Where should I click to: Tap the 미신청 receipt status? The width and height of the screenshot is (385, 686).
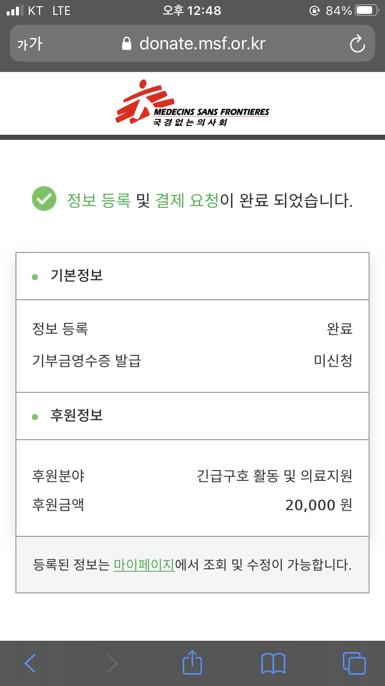tap(333, 360)
